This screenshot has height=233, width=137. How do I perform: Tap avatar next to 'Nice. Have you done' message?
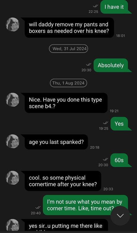coord(13,100)
